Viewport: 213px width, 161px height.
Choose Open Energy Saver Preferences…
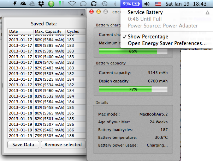coord(167,43)
